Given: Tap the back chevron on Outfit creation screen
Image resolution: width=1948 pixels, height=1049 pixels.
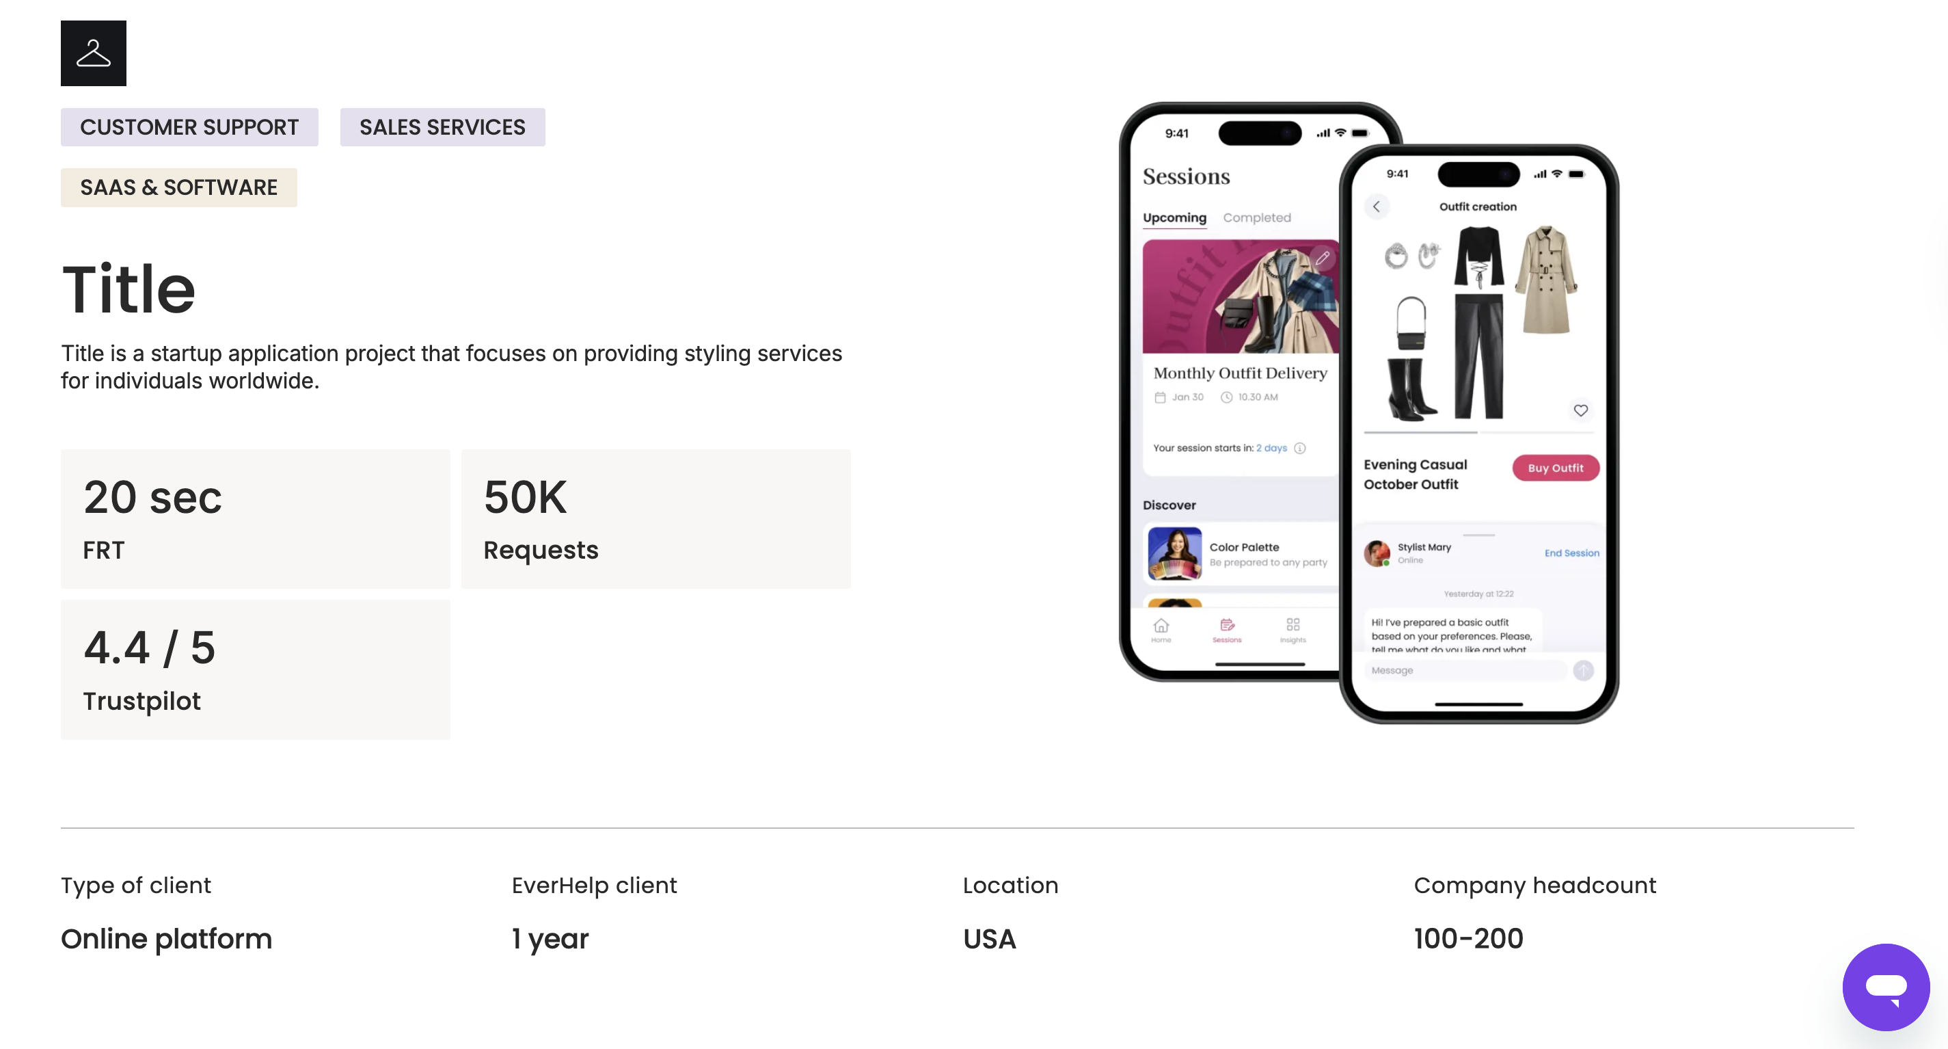Looking at the screenshot, I should (x=1377, y=206).
